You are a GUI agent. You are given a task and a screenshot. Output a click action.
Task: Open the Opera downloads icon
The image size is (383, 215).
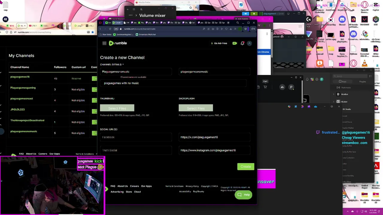tap(231, 29)
